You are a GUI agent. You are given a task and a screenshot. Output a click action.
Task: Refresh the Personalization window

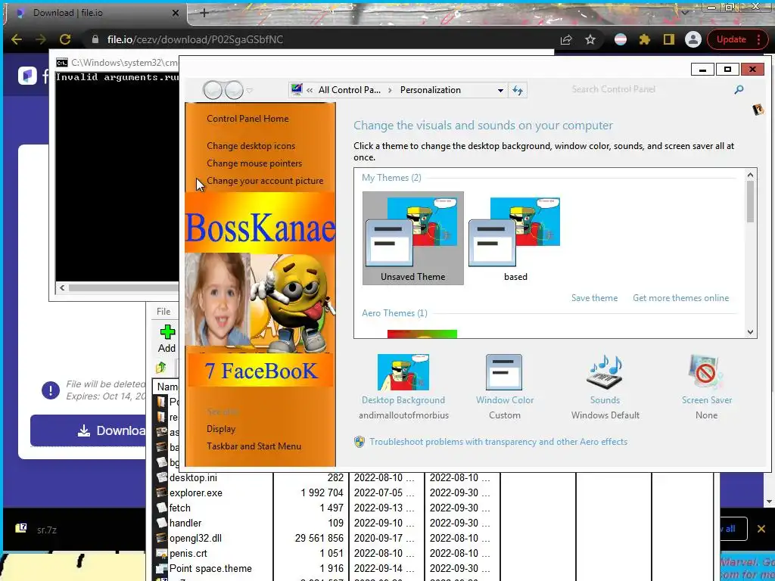click(x=518, y=91)
